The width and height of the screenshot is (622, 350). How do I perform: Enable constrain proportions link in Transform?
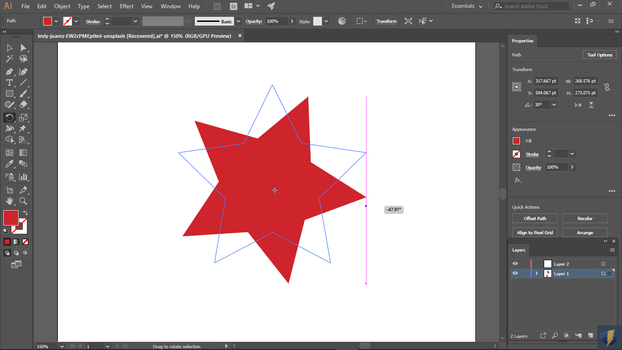pyautogui.click(x=607, y=87)
